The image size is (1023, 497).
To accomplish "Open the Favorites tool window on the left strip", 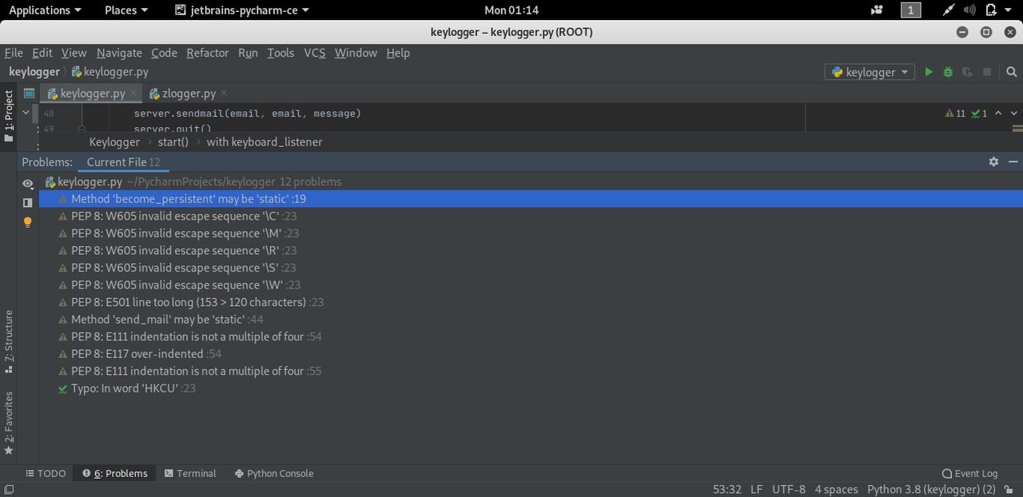I will (x=9, y=423).
